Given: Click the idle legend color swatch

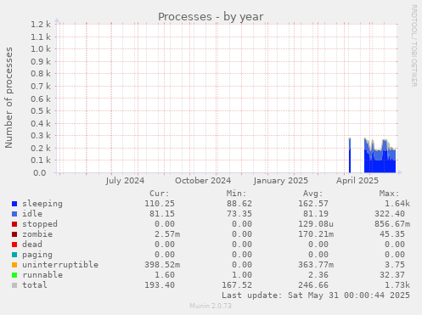Looking at the screenshot, I should 14,214.
